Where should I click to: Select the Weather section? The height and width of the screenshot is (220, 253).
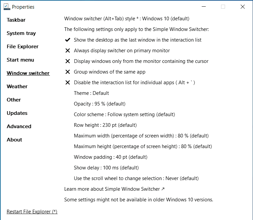click(x=17, y=87)
